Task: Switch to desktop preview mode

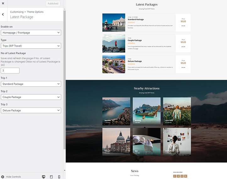Action: click(x=44, y=177)
